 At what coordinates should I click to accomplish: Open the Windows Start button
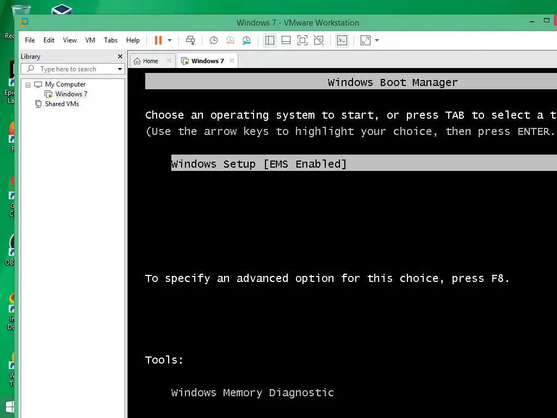[x=10, y=407]
